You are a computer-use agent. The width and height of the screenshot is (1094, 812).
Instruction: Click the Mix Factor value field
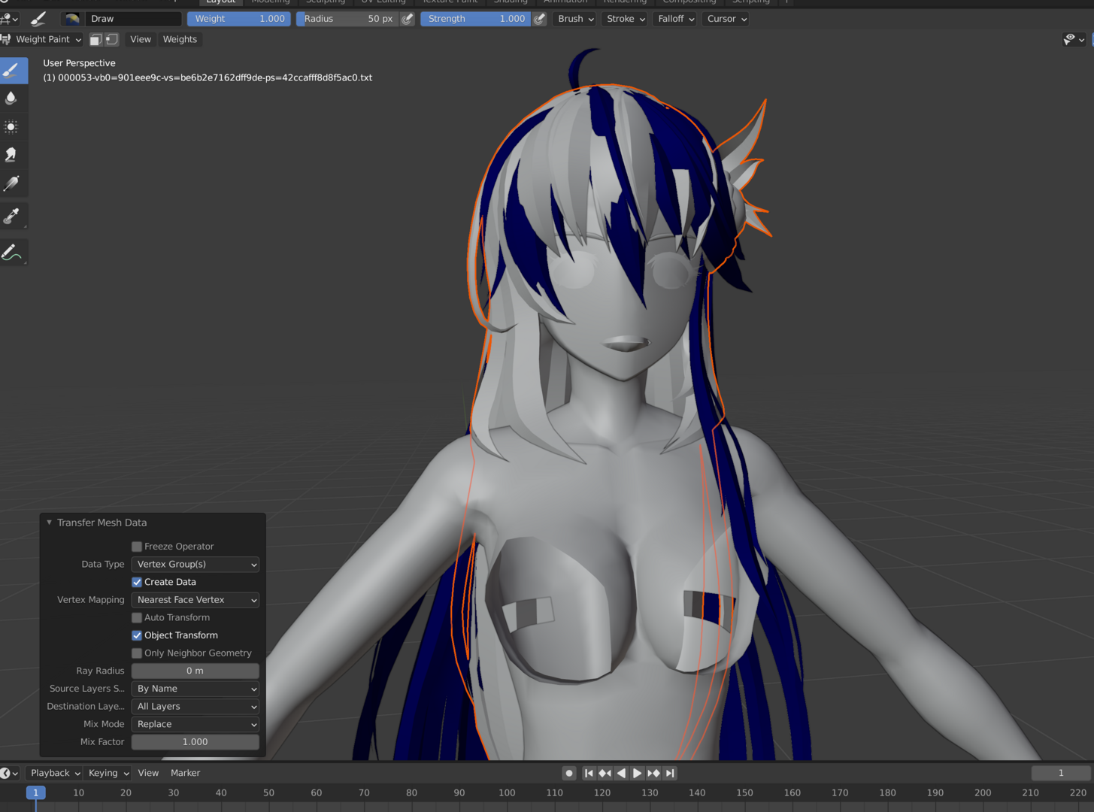[x=195, y=742]
